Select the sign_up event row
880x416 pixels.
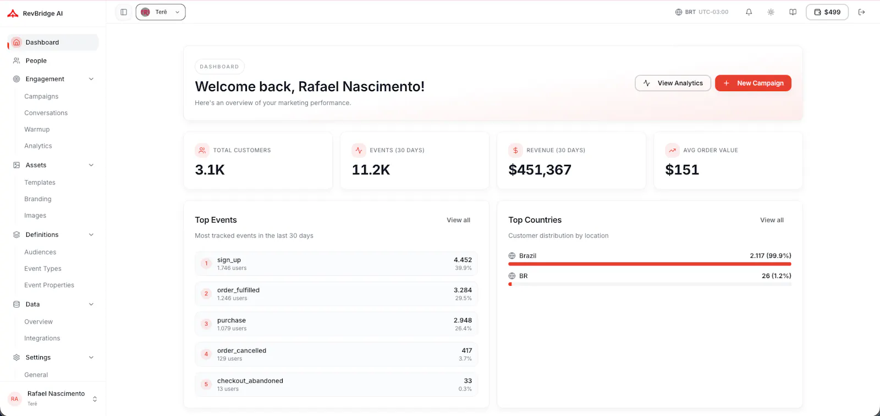336,264
